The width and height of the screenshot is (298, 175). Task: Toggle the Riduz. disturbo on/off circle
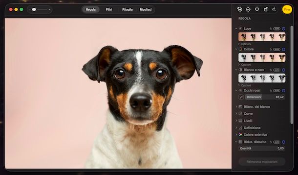coord(283,142)
